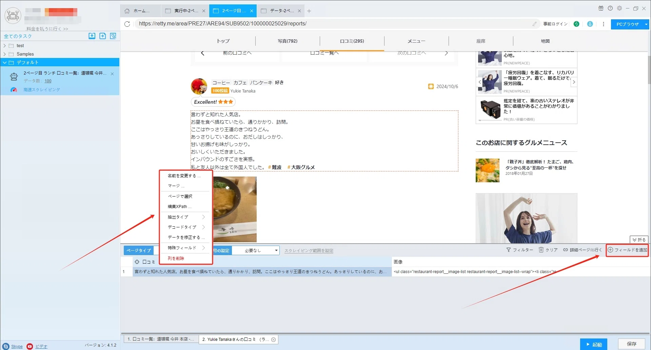Close the 実行中-2ペ... tab
Viewport: 651px width, 350px height.
[204, 11]
